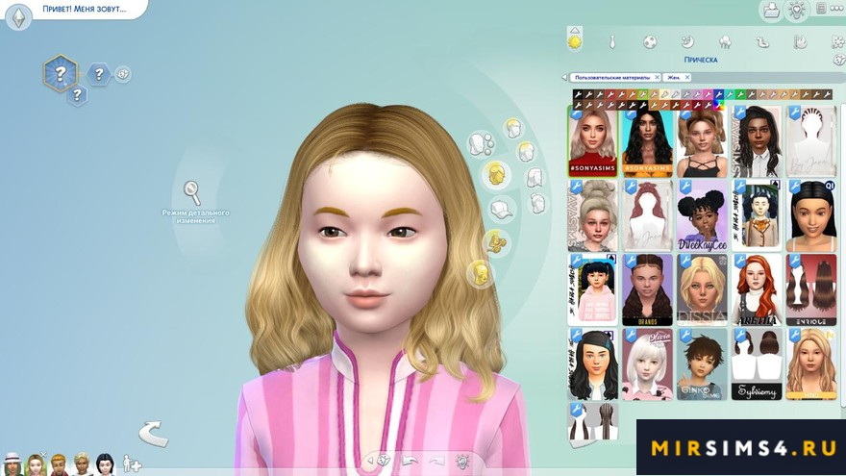Choose the JAVASIMS messy bun hairstyle
The width and height of the screenshot is (846, 476).
pyautogui.click(x=592, y=215)
